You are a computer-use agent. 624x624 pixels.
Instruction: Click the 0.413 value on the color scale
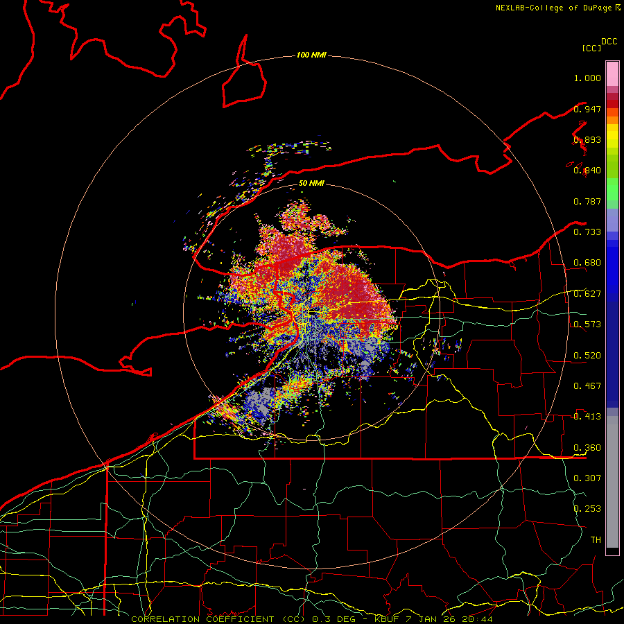click(x=587, y=417)
